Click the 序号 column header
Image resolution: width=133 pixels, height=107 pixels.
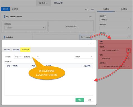(x=8, y=66)
